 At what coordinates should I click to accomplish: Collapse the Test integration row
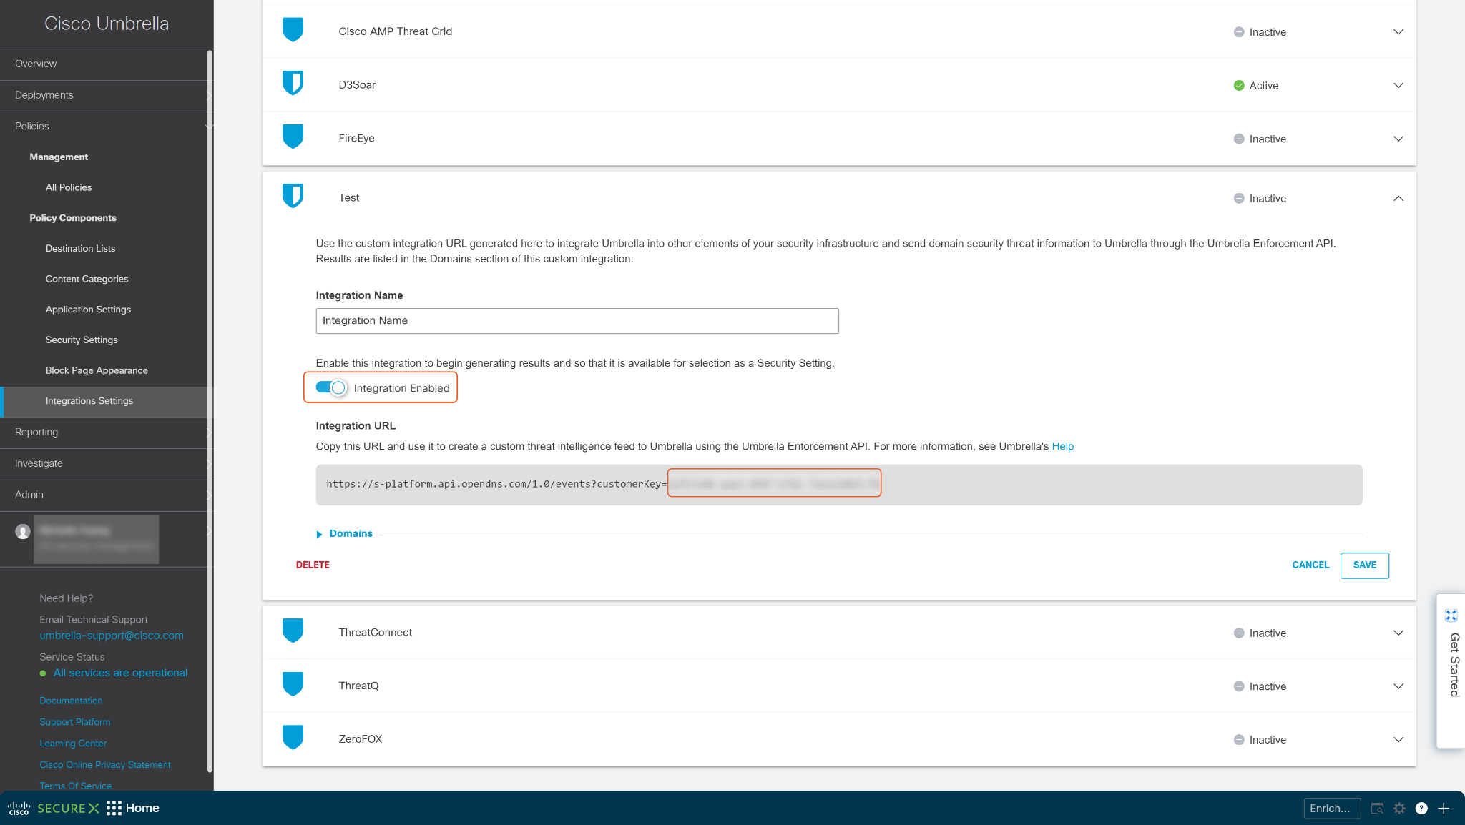point(1398,198)
